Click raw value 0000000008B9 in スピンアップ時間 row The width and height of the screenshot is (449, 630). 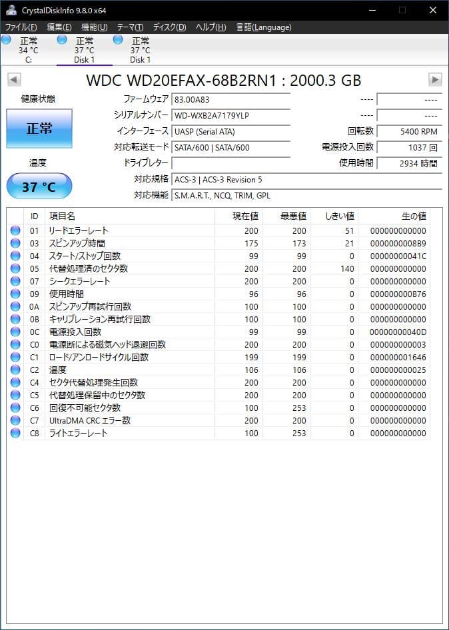pos(398,243)
